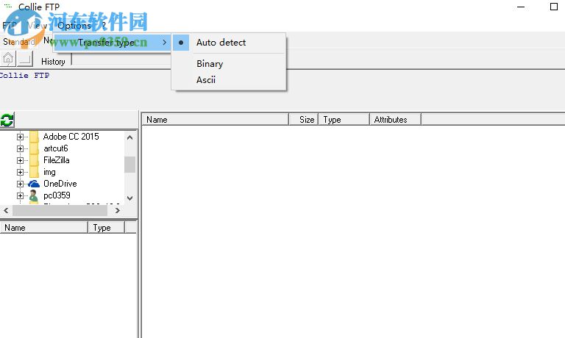Expand the Adobe CC 2015 tree node
The width and height of the screenshot is (565, 338).
click(20, 137)
